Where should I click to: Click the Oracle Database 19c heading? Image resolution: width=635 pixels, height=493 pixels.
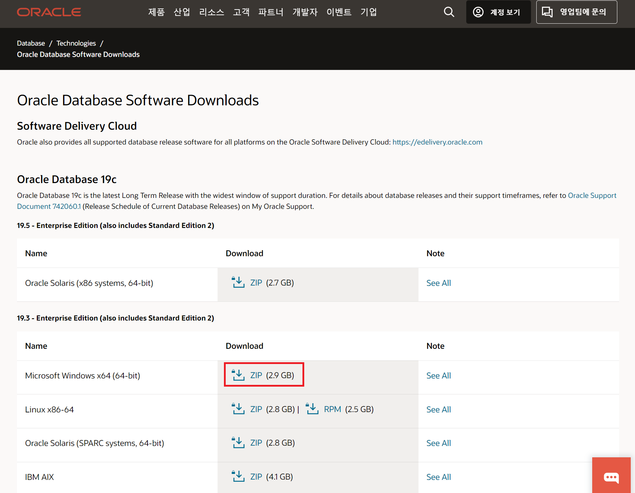67,180
